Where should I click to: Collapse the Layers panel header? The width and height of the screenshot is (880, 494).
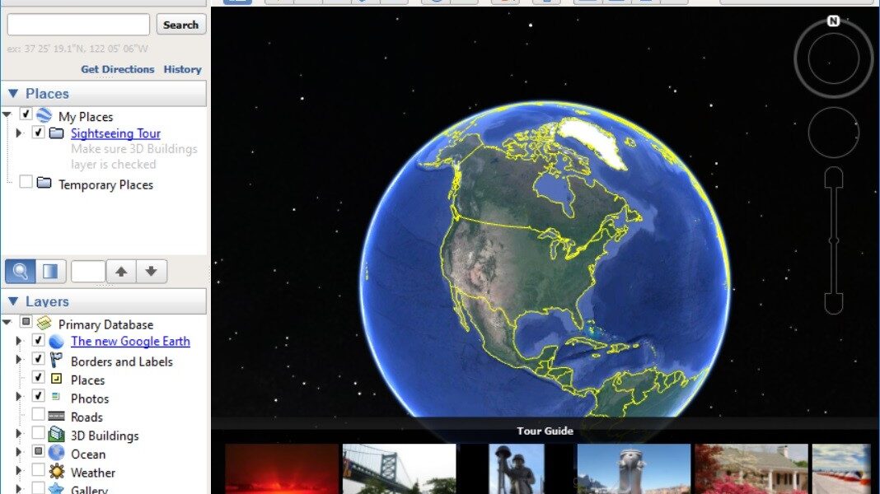tap(13, 301)
